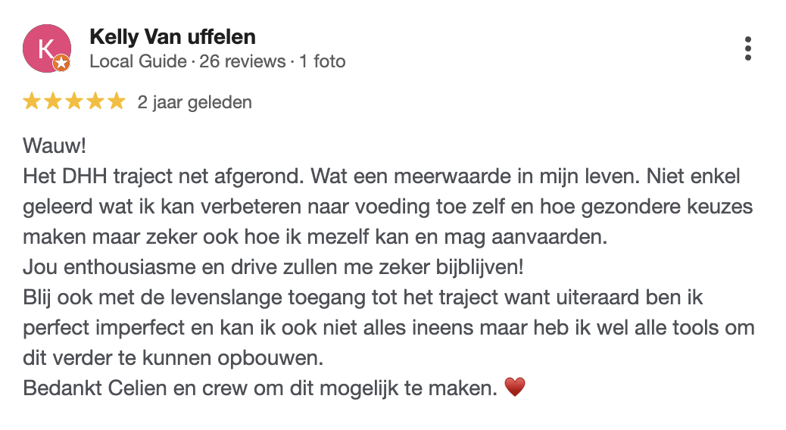Screen dimensions: 786x430
Task: Click the fourth yellow rating star
Action: tap(95, 101)
